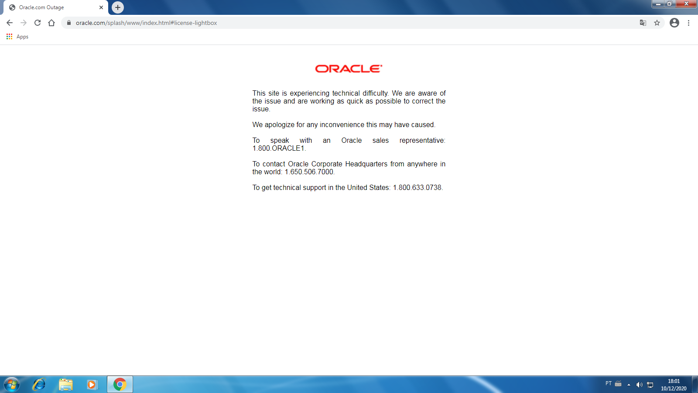
Task: Select the Oracle.com Outage tab
Action: pos(55,7)
